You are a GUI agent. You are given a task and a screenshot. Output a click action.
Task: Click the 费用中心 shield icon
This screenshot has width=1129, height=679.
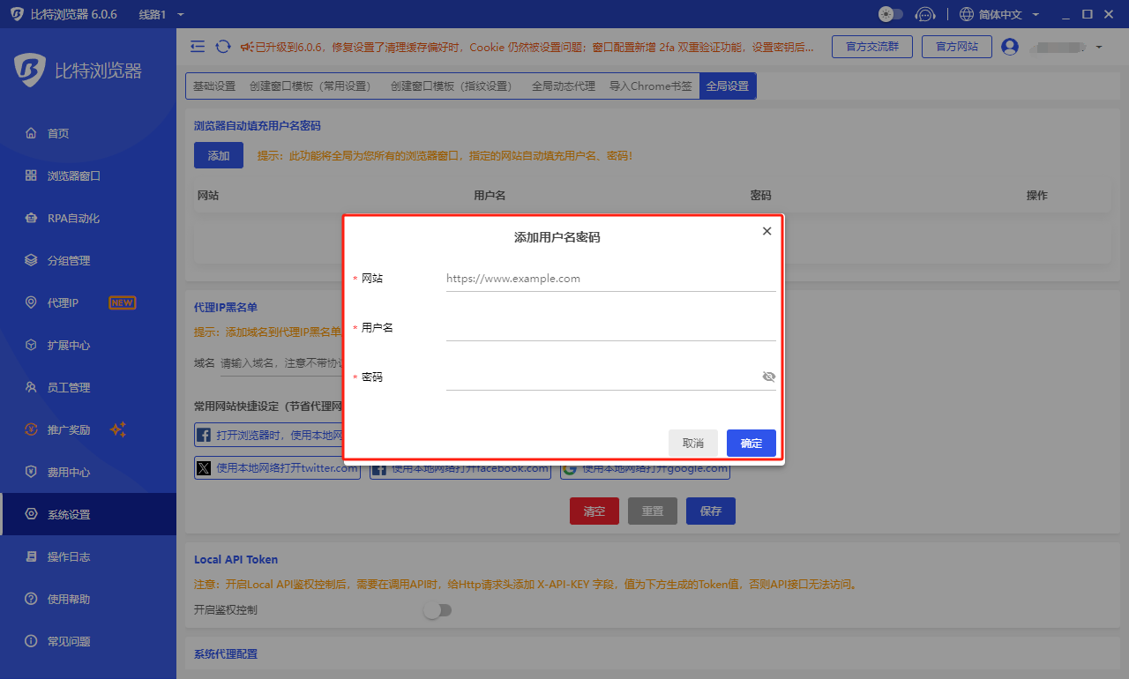[31, 472]
